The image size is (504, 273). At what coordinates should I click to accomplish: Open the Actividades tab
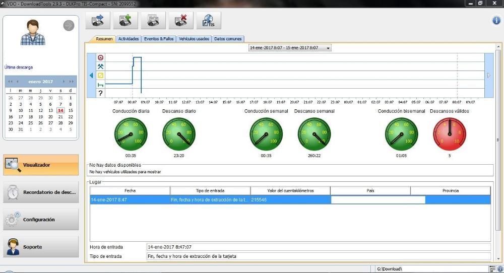click(x=129, y=39)
